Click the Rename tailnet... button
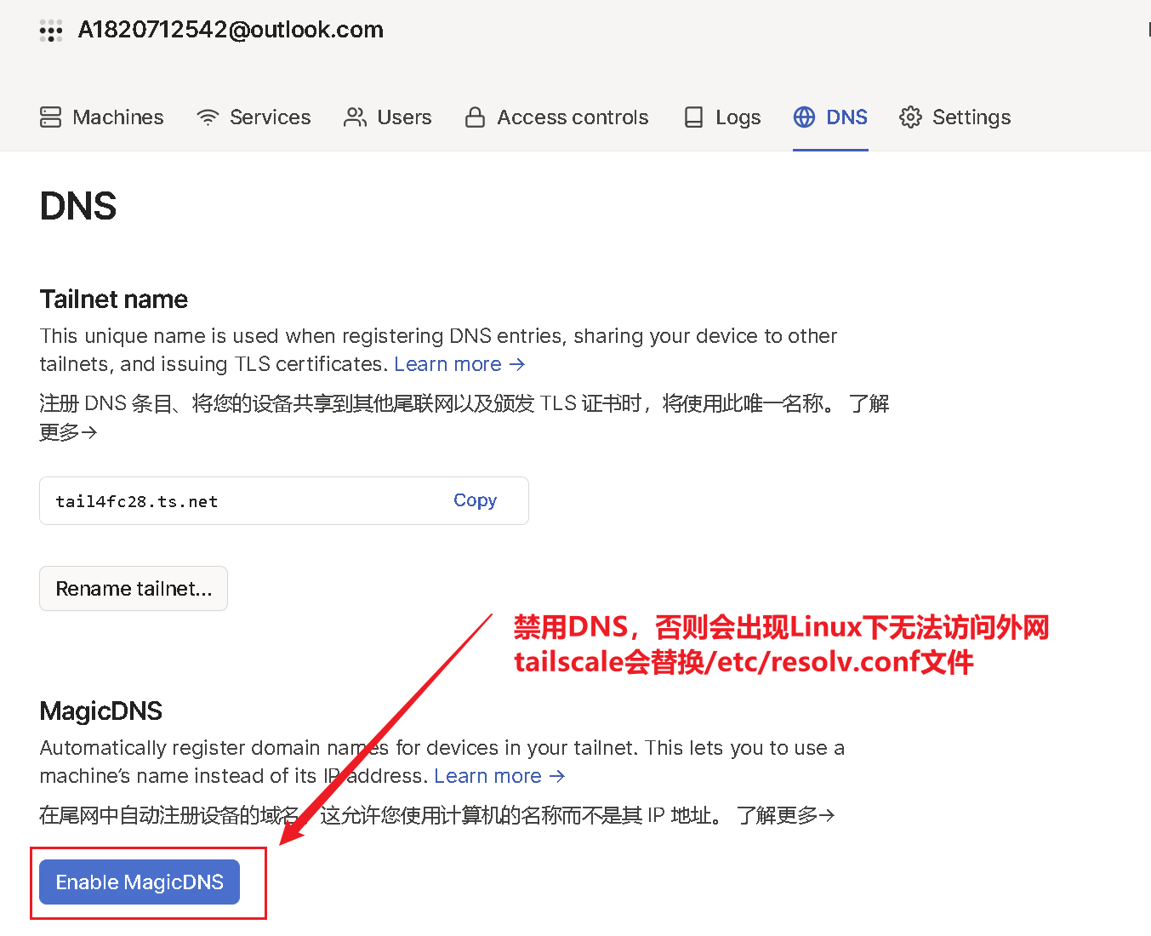1151x936 pixels. (134, 588)
